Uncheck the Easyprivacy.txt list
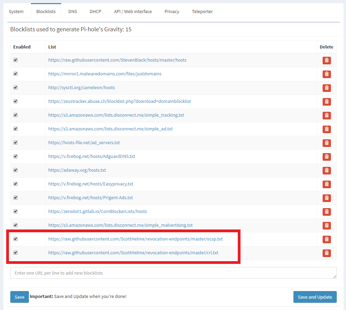 point(15,184)
